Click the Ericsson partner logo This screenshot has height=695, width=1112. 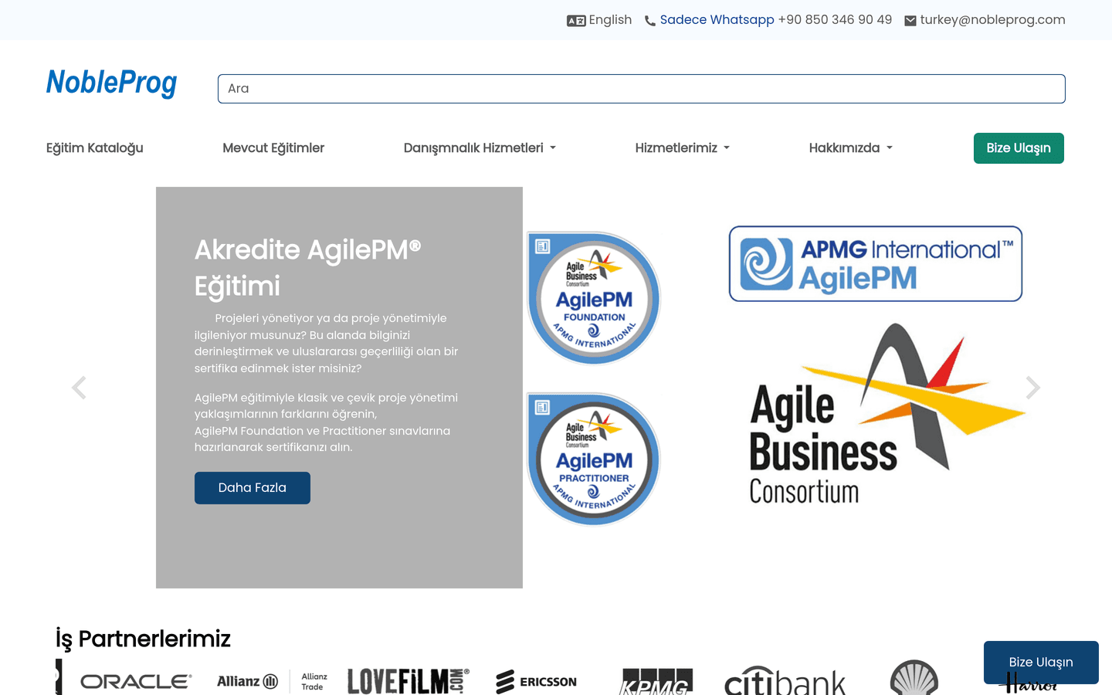(x=536, y=682)
